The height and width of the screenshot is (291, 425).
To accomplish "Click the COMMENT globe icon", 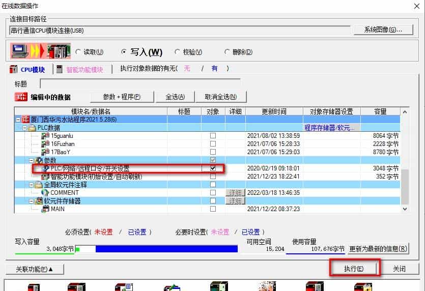I will (45, 193).
